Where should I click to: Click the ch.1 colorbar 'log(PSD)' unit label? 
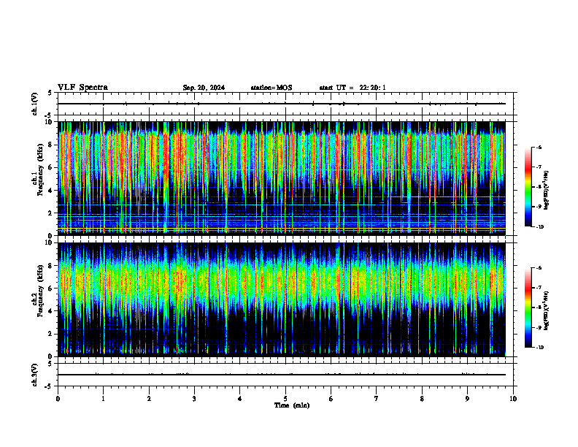[547, 190]
